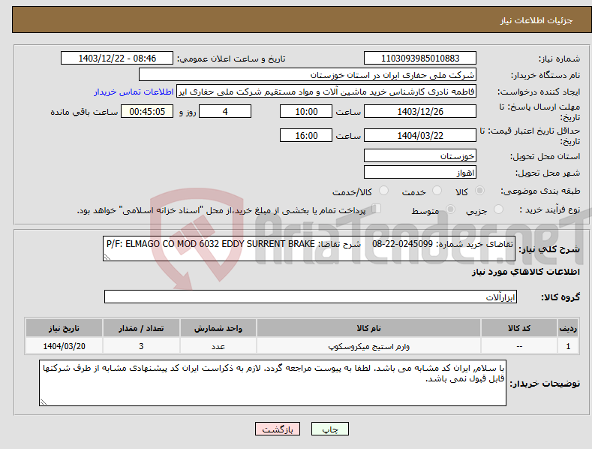Click the buyer organization name field
The image size is (592, 449).
[308, 75]
